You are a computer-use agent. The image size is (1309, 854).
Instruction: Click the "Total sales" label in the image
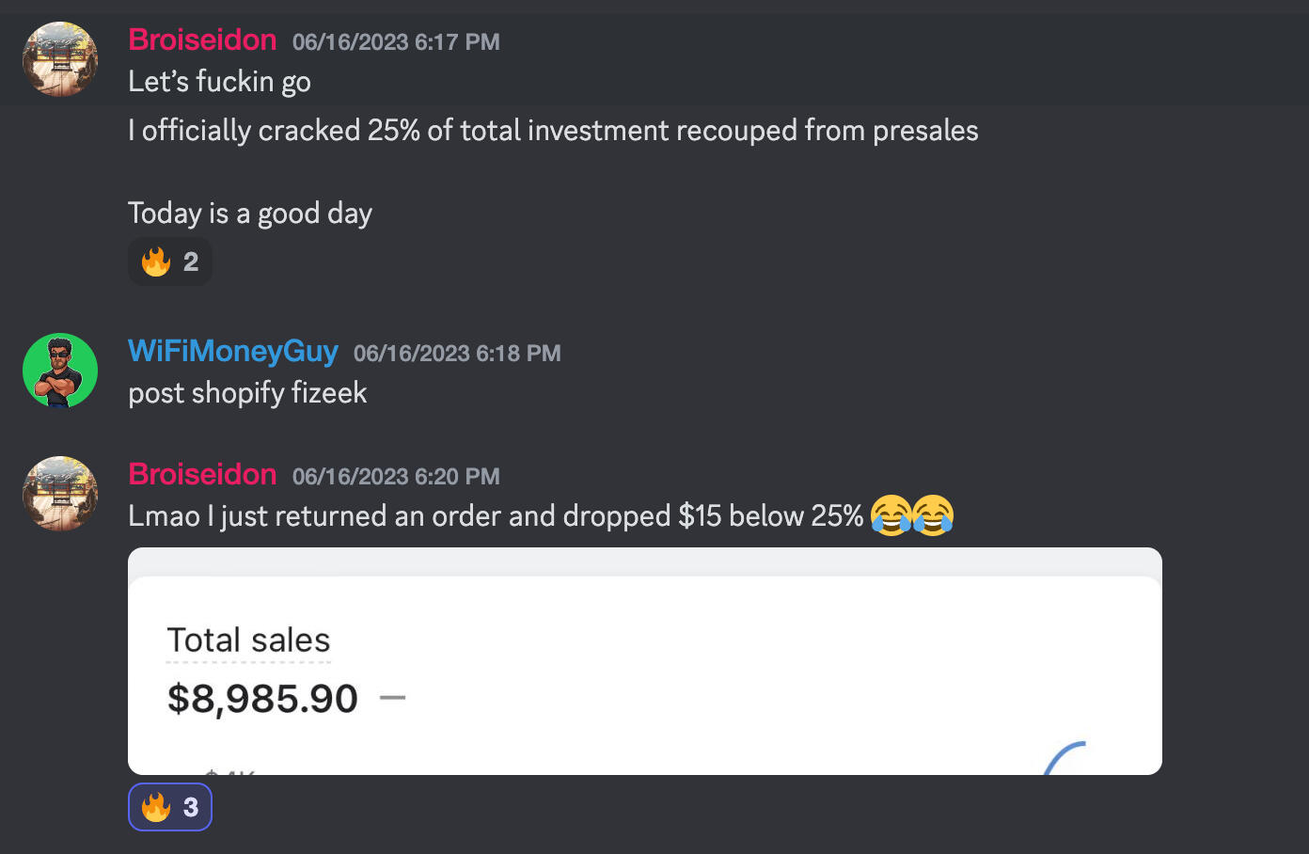[248, 640]
